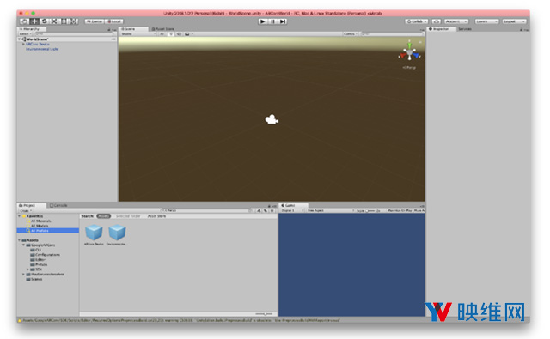Select the Scale tool in the toolbar

(x=54, y=21)
